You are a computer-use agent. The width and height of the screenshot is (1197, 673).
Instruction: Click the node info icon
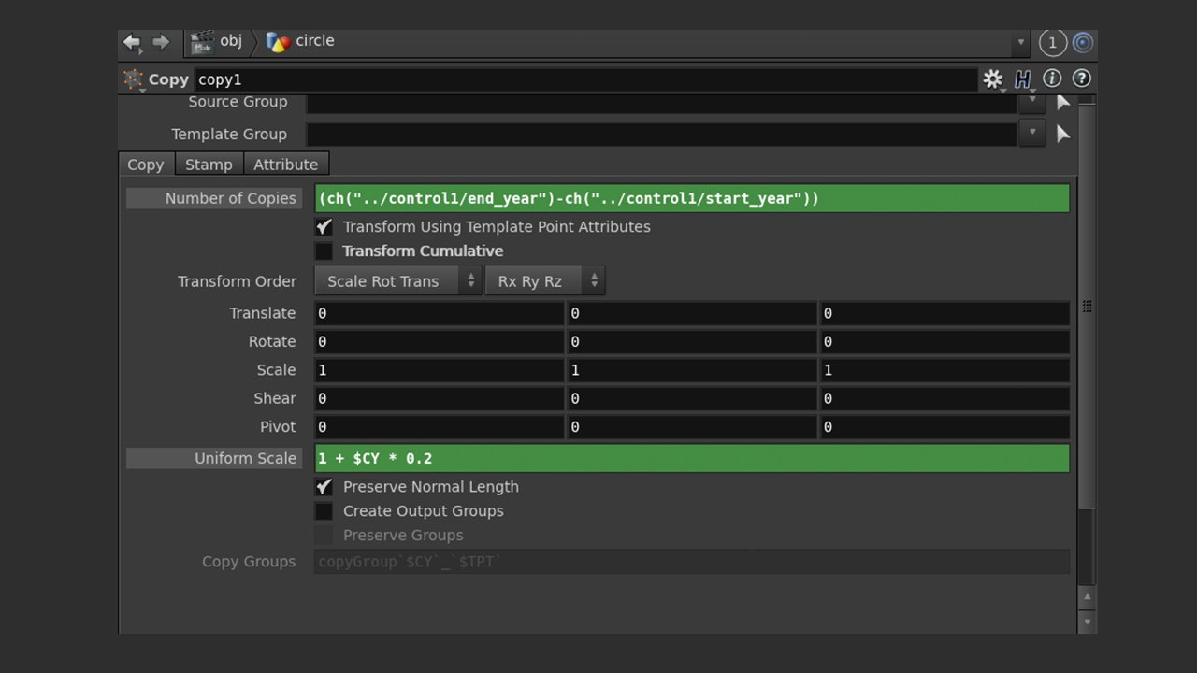pos(1052,79)
